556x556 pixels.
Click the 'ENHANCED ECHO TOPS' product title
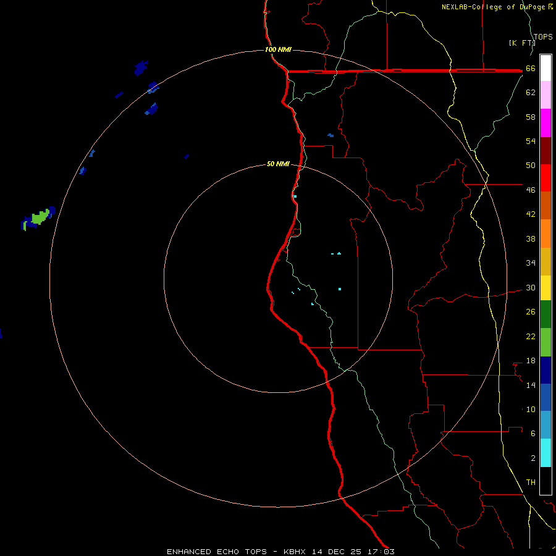click(217, 552)
